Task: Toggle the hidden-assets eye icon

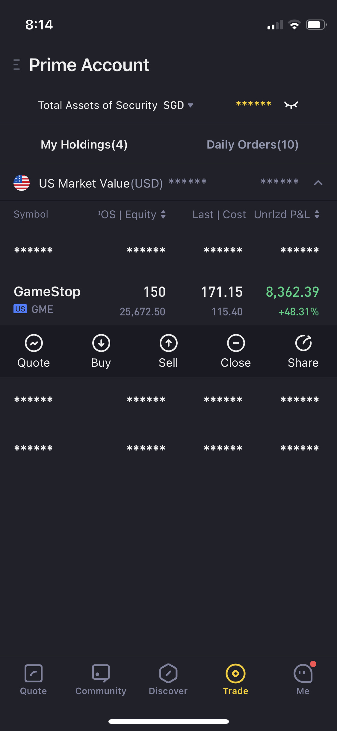Action: (291, 105)
